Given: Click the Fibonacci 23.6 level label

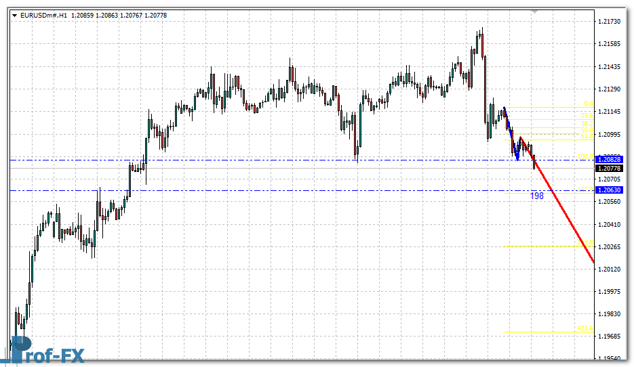Looking at the screenshot, I should tap(587, 116).
